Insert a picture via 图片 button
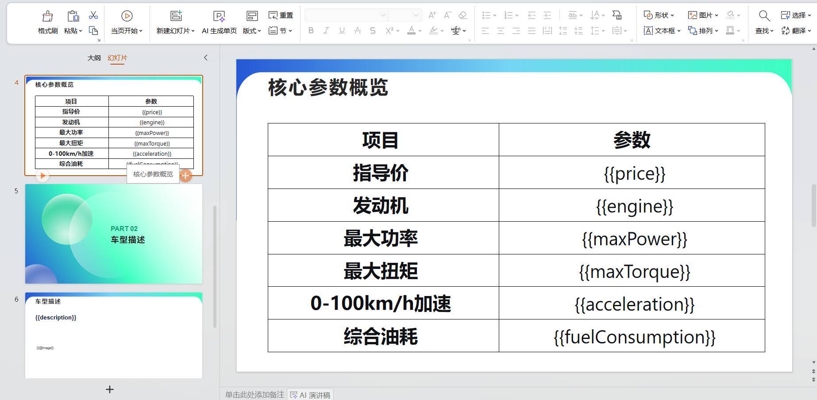817x400 pixels. point(703,15)
